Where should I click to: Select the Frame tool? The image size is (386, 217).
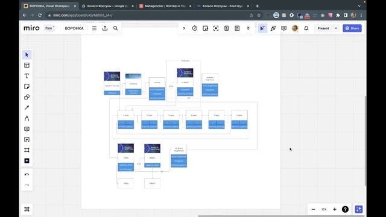(x=27, y=150)
